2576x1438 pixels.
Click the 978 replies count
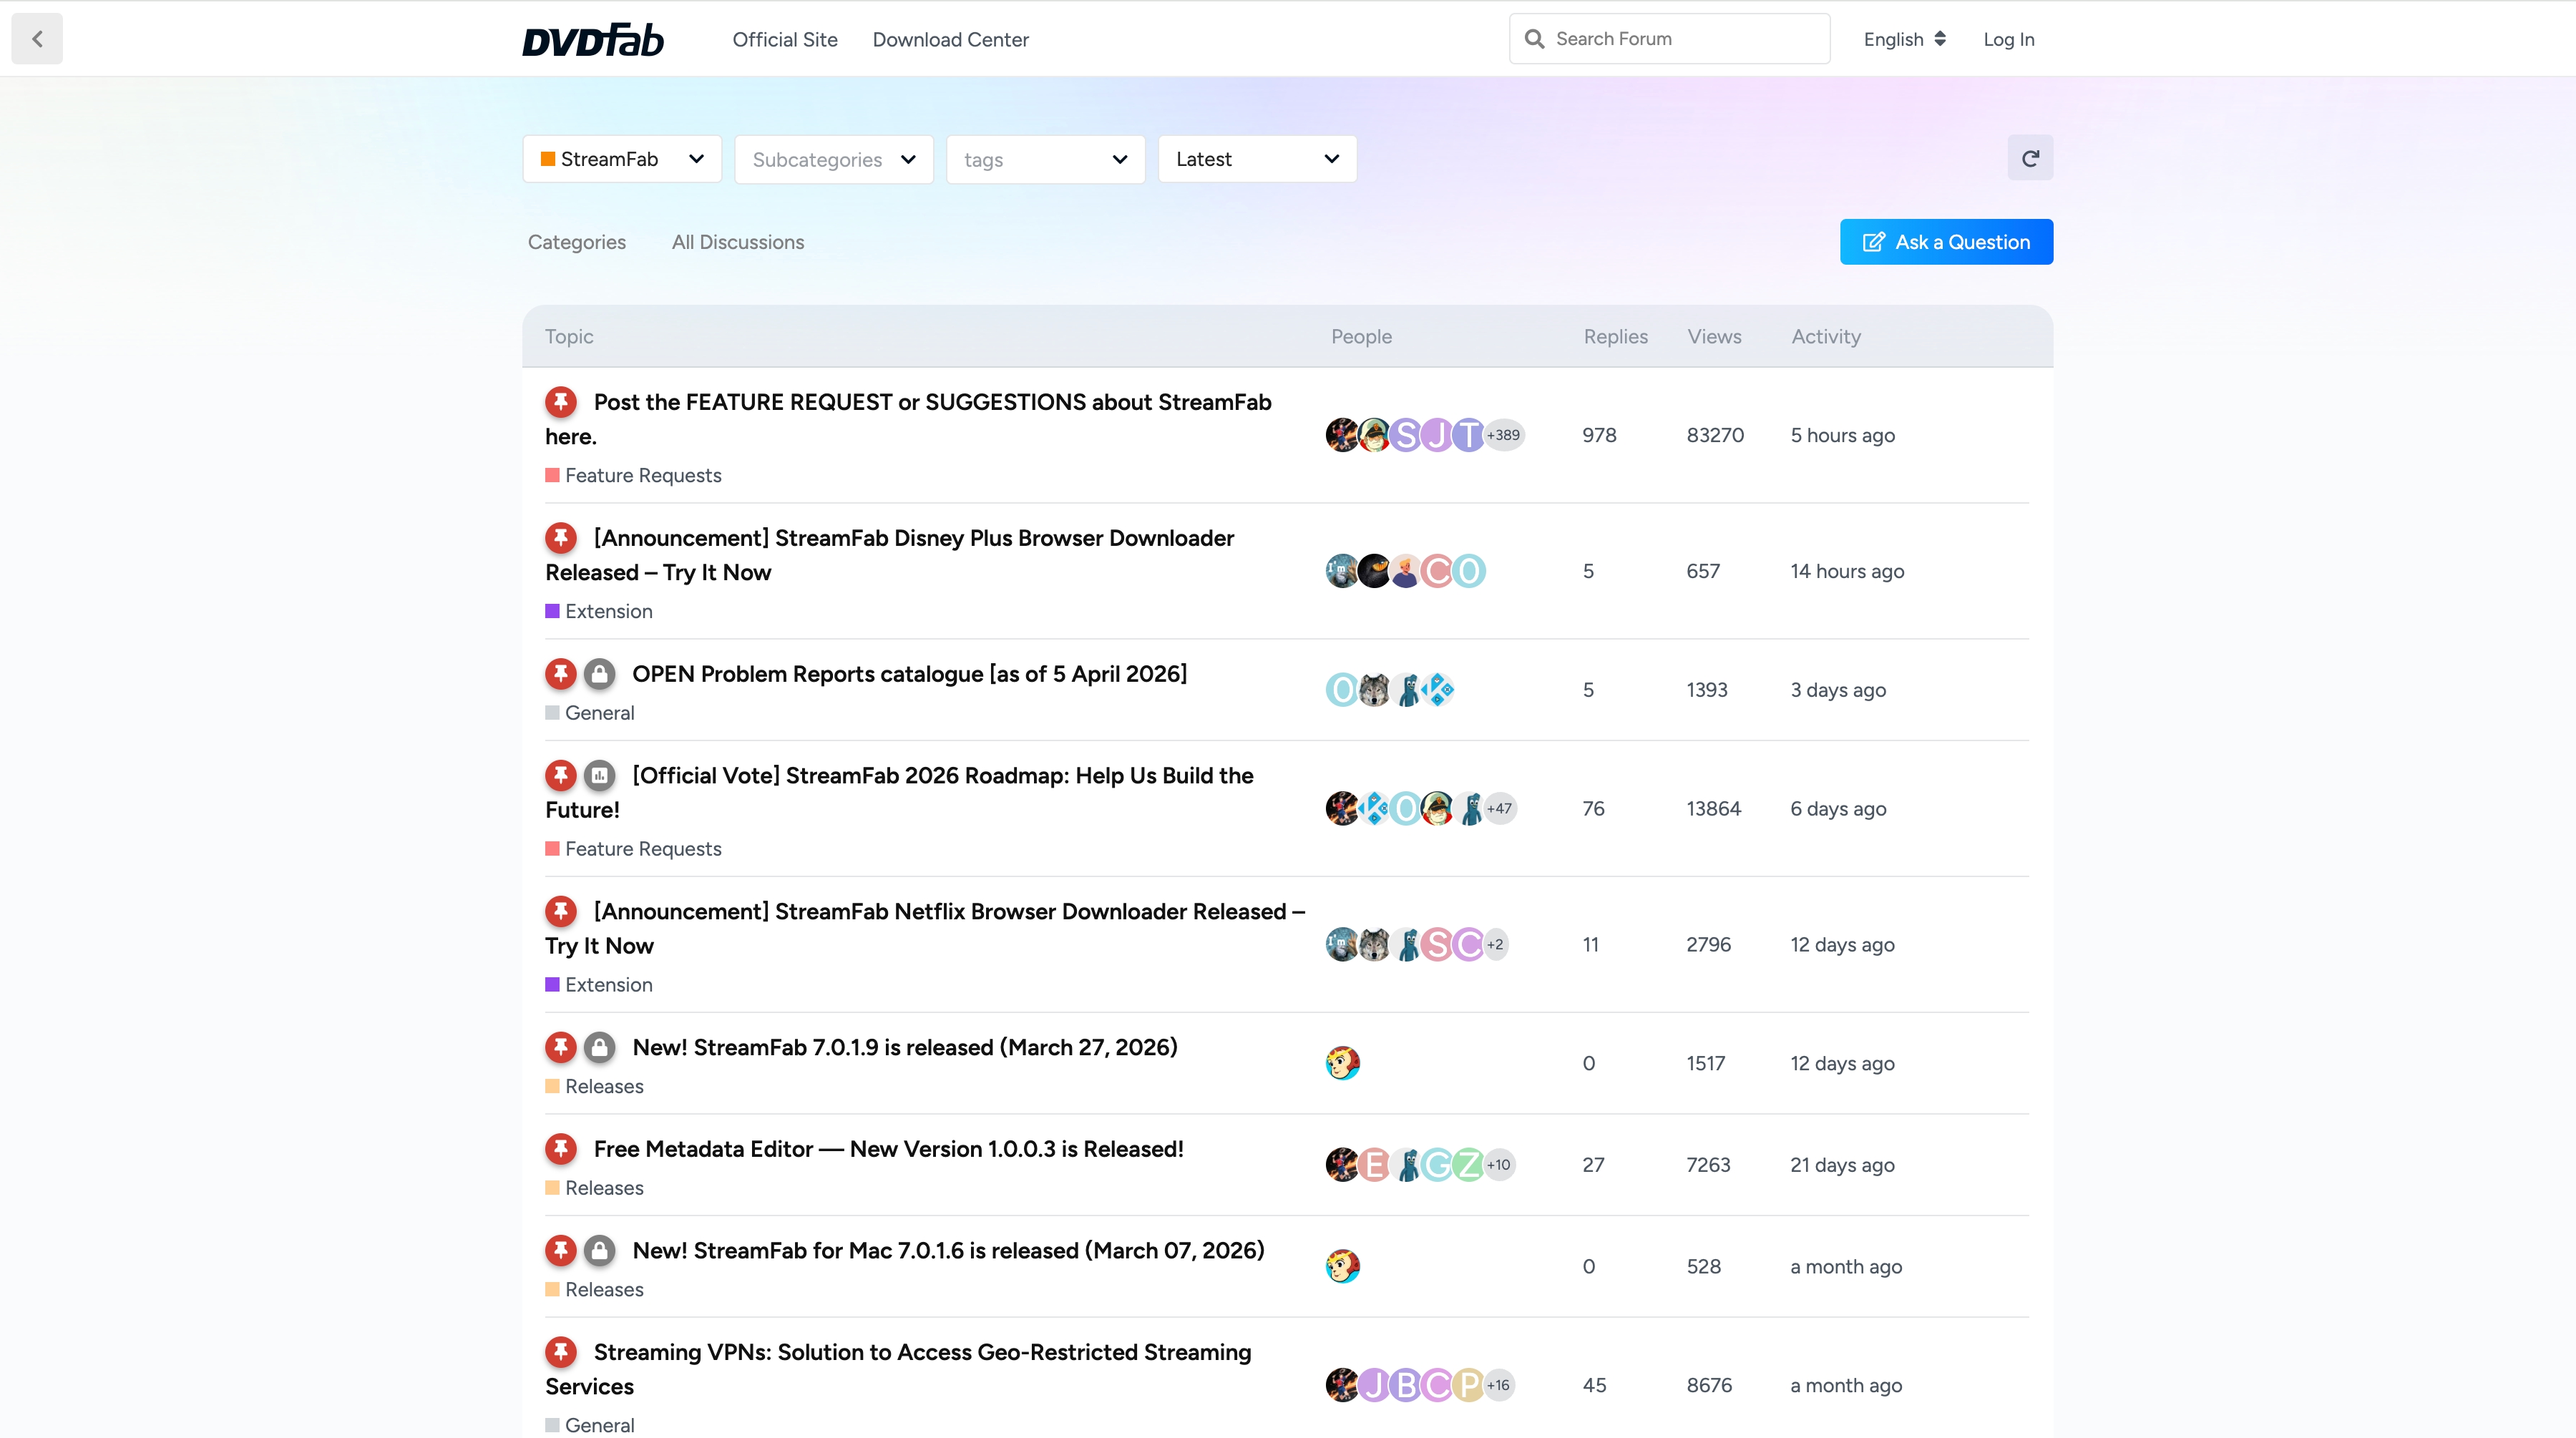coord(1599,435)
